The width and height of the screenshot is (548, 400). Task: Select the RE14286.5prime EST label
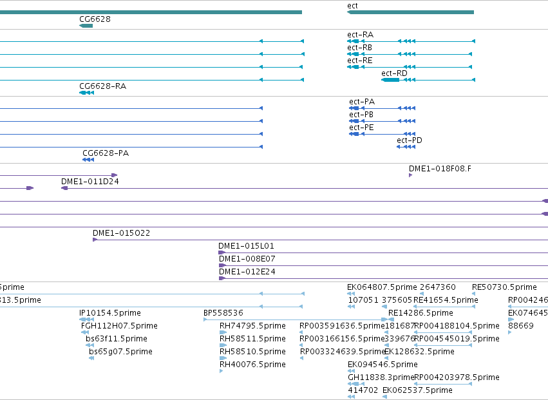(420, 313)
